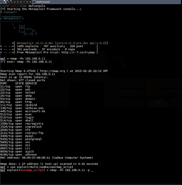This screenshot has height=185, width=182.
Task: Switch to workspace tag 4
Action: [x=15, y=2]
